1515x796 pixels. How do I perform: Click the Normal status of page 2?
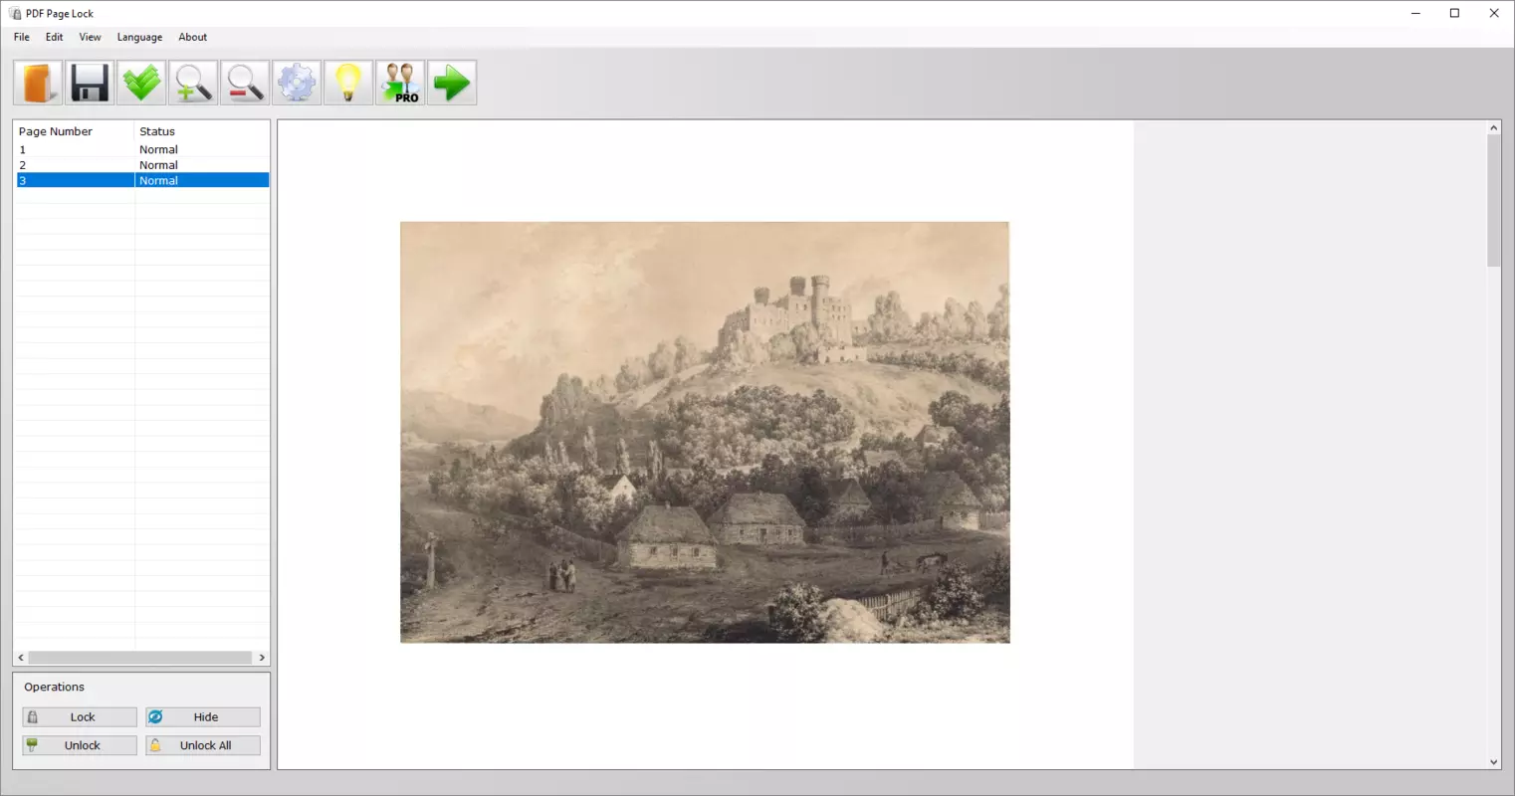[158, 165]
